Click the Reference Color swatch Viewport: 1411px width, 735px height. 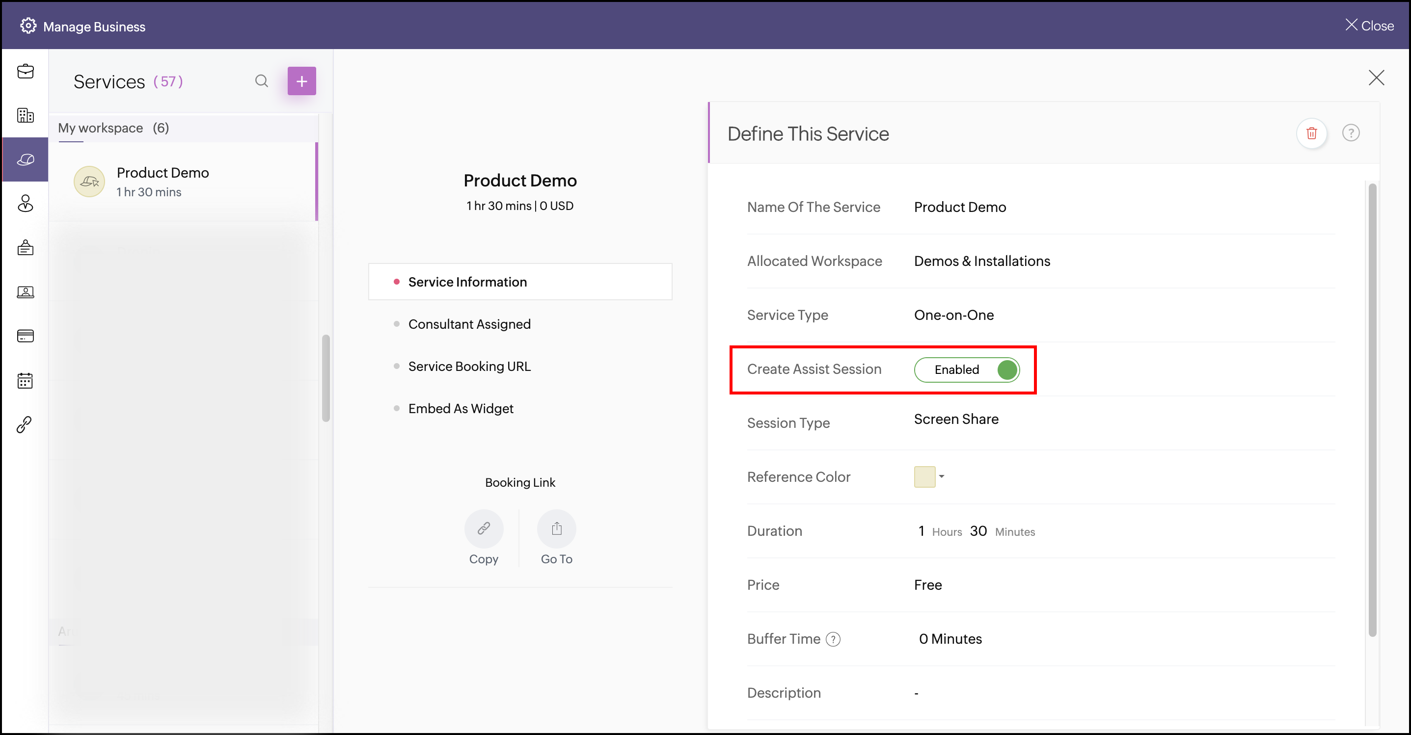[924, 477]
